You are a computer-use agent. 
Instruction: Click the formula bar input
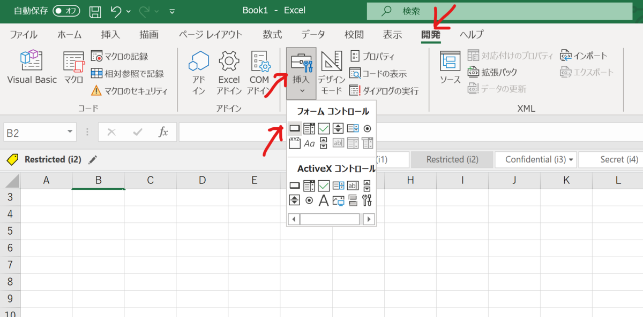coord(410,132)
